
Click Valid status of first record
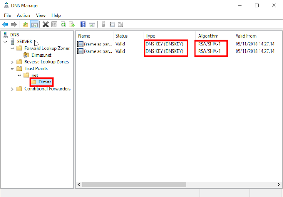click(x=120, y=44)
